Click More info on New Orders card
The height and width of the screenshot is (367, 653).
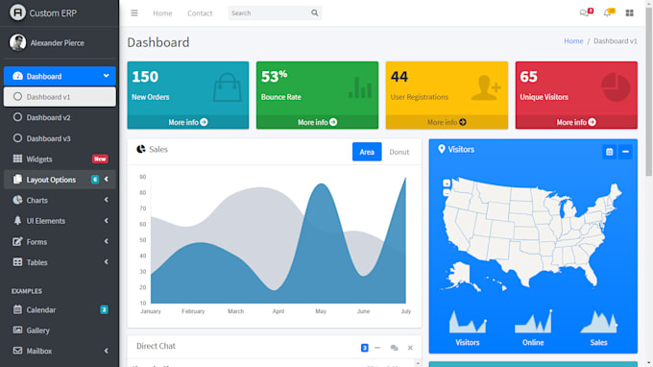click(x=188, y=122)
